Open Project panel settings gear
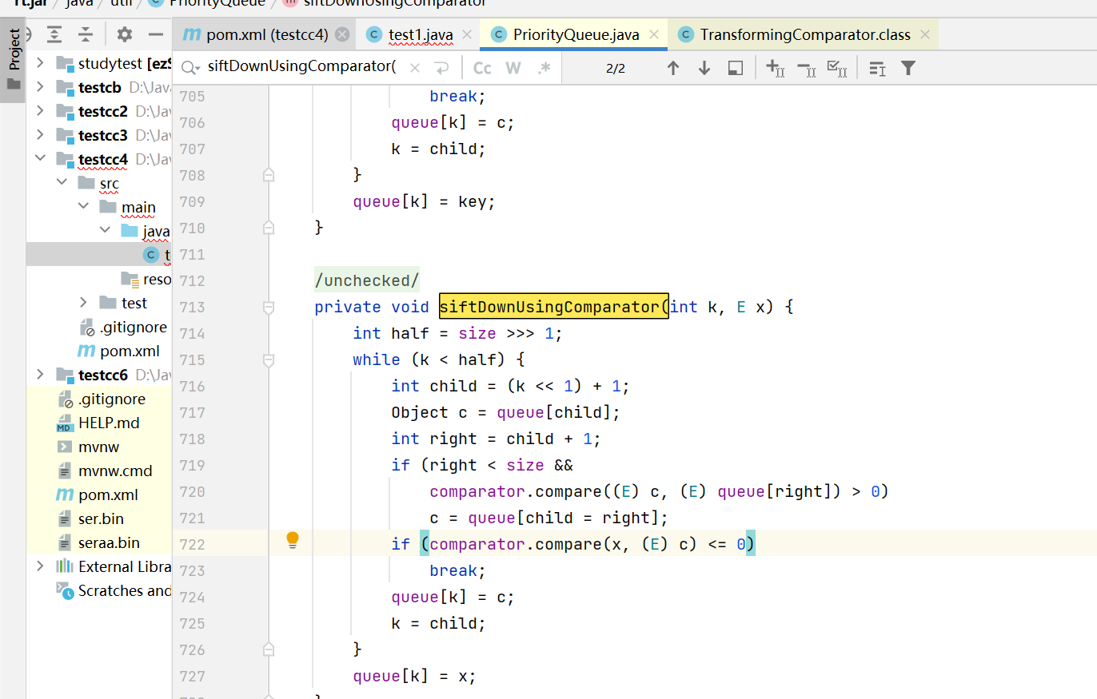The height and width of the screenshot is (699, 1097). (x=124, y=34)
